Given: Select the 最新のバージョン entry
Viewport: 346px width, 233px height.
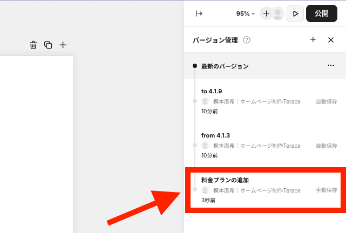Looking at the screenshot, I should [225, 66].
